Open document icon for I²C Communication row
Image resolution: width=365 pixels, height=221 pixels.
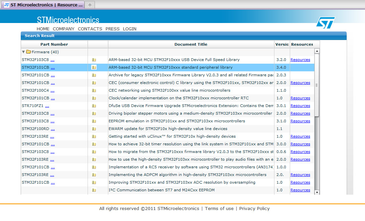(94, 190)
